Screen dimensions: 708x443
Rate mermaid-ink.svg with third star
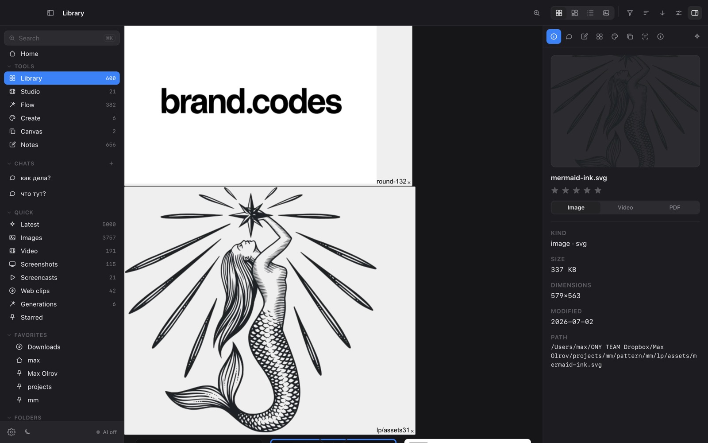576,190
